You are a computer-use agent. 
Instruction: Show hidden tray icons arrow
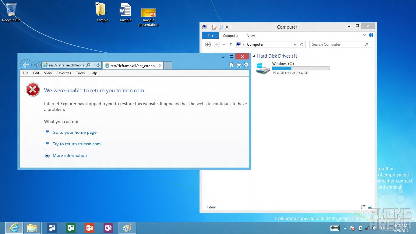pos(345,228)
